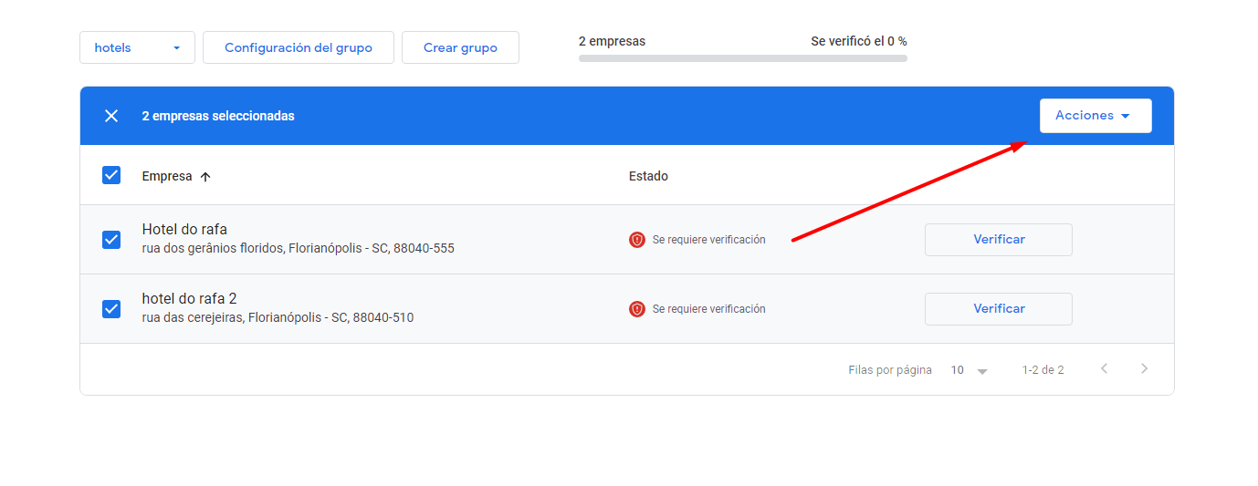Click the caret arrow in Acciones button
Image resolution: width=1258 pixels, height=486 pixels.
point(1126,117)
